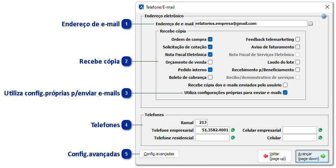Click WhatsApp icon next to Celular empresarial
336x168 pixels.
pos(320,130)
